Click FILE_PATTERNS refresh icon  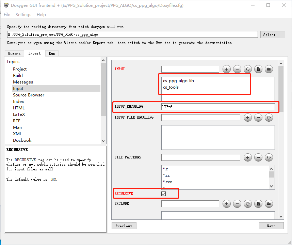click(x=269, y=157)
